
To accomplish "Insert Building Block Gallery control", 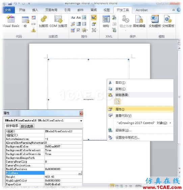I will tap(73, 24).
